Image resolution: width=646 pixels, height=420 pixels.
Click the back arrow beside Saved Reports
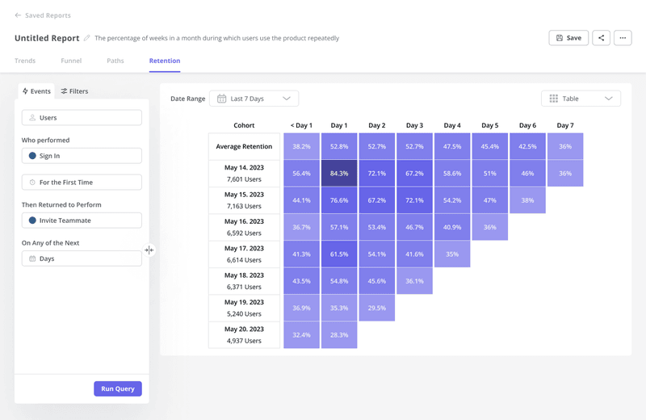click(18, 15)
